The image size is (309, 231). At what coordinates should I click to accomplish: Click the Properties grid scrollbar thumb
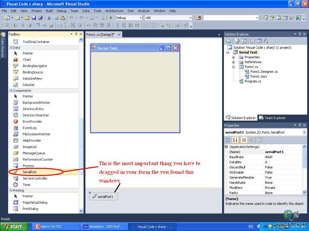pyautogui.click(x=304, y=159)
